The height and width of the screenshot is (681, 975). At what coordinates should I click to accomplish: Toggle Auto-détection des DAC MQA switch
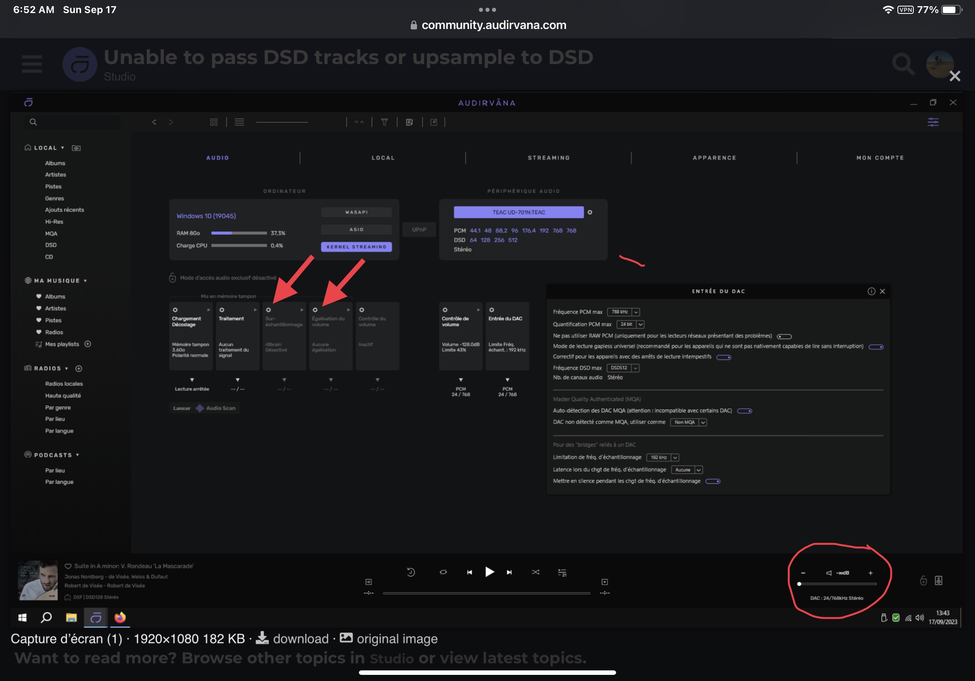click(x=744, y=411)
